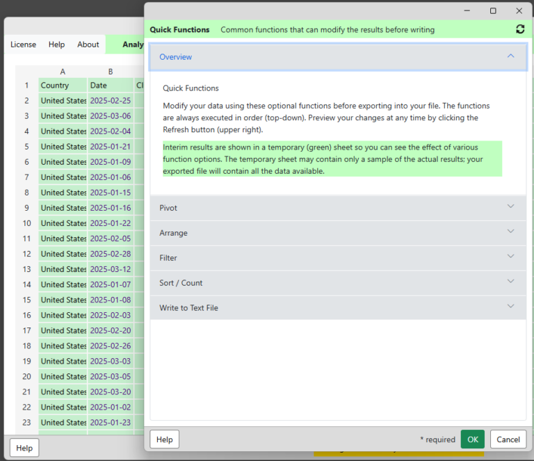Open Write to Text File section
534x461 pixels.
click(338, 307)
